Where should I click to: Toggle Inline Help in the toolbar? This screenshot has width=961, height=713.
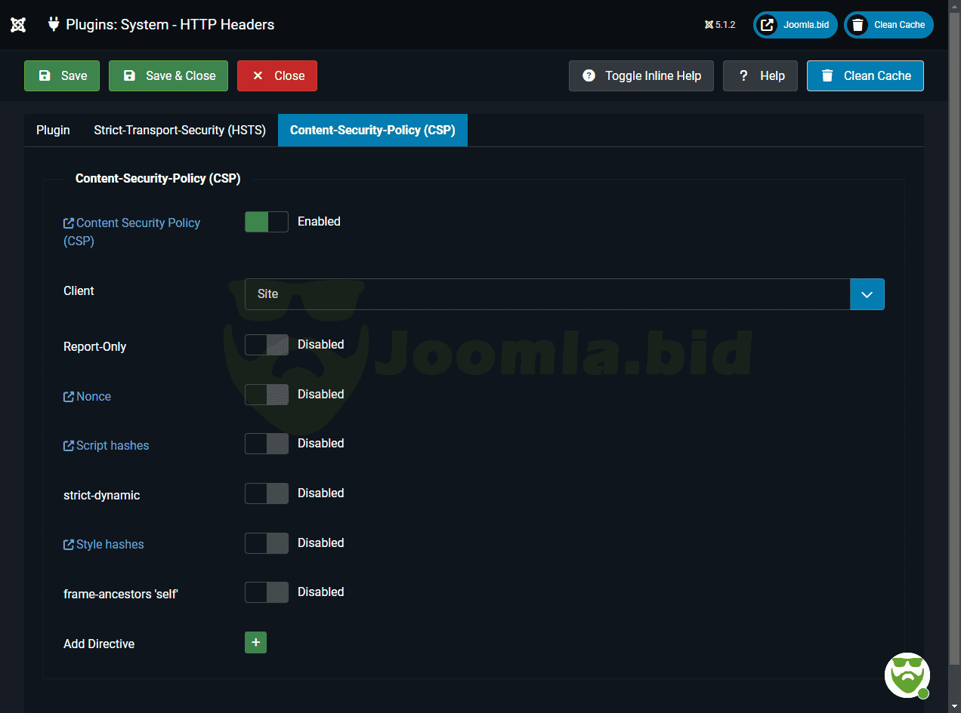641,75
